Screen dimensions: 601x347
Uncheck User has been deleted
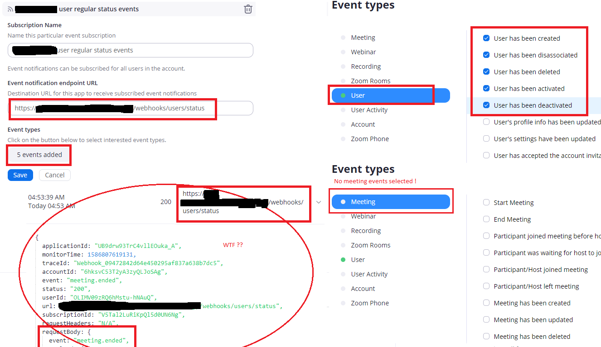[486, 72]
